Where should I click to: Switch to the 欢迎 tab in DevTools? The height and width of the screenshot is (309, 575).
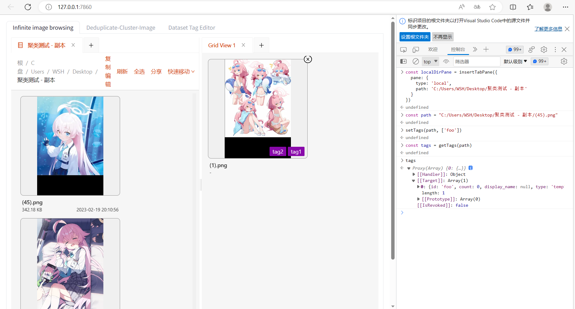[x=433, y=49]
